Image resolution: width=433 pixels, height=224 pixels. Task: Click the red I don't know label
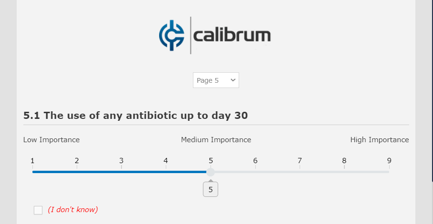72,210
